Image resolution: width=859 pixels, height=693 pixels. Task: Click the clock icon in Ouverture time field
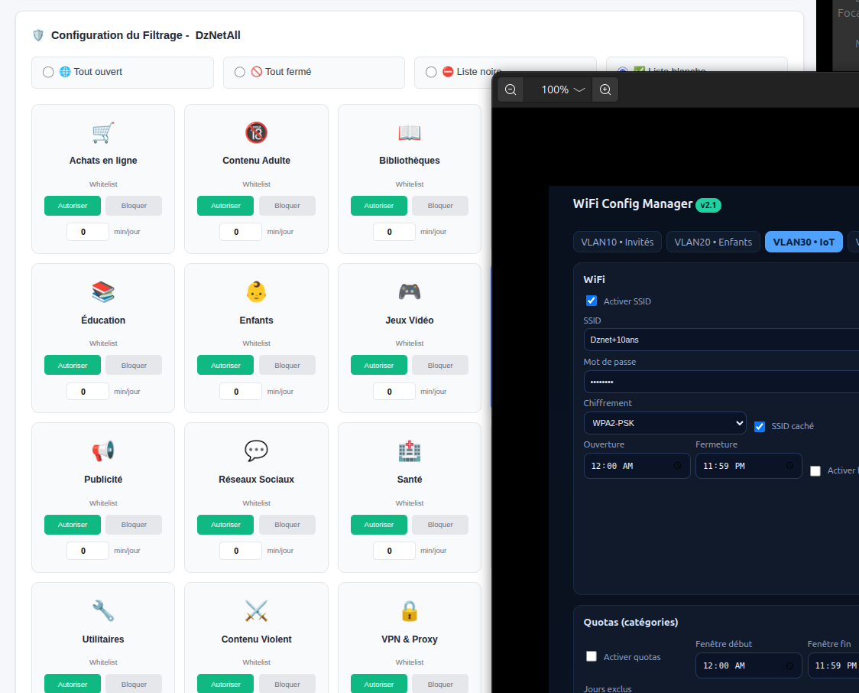click(678, 466)
